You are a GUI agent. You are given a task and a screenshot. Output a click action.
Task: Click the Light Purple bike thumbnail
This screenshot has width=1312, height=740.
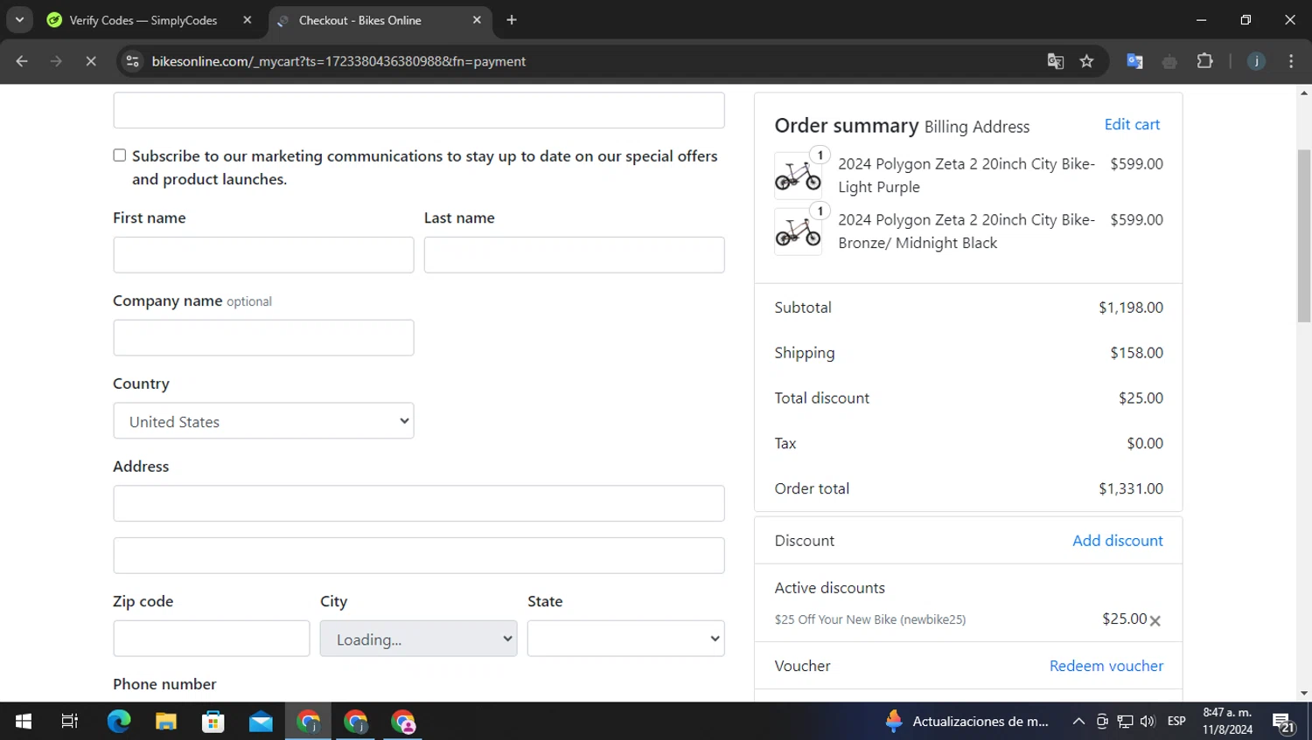coord(798,176)
